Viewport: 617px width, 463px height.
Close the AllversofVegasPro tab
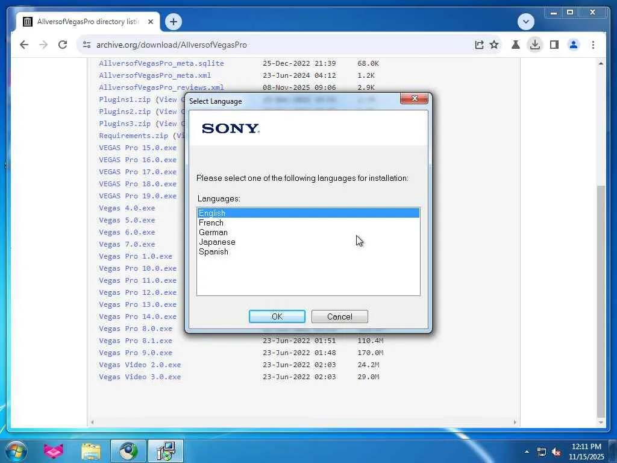point(150,22)
